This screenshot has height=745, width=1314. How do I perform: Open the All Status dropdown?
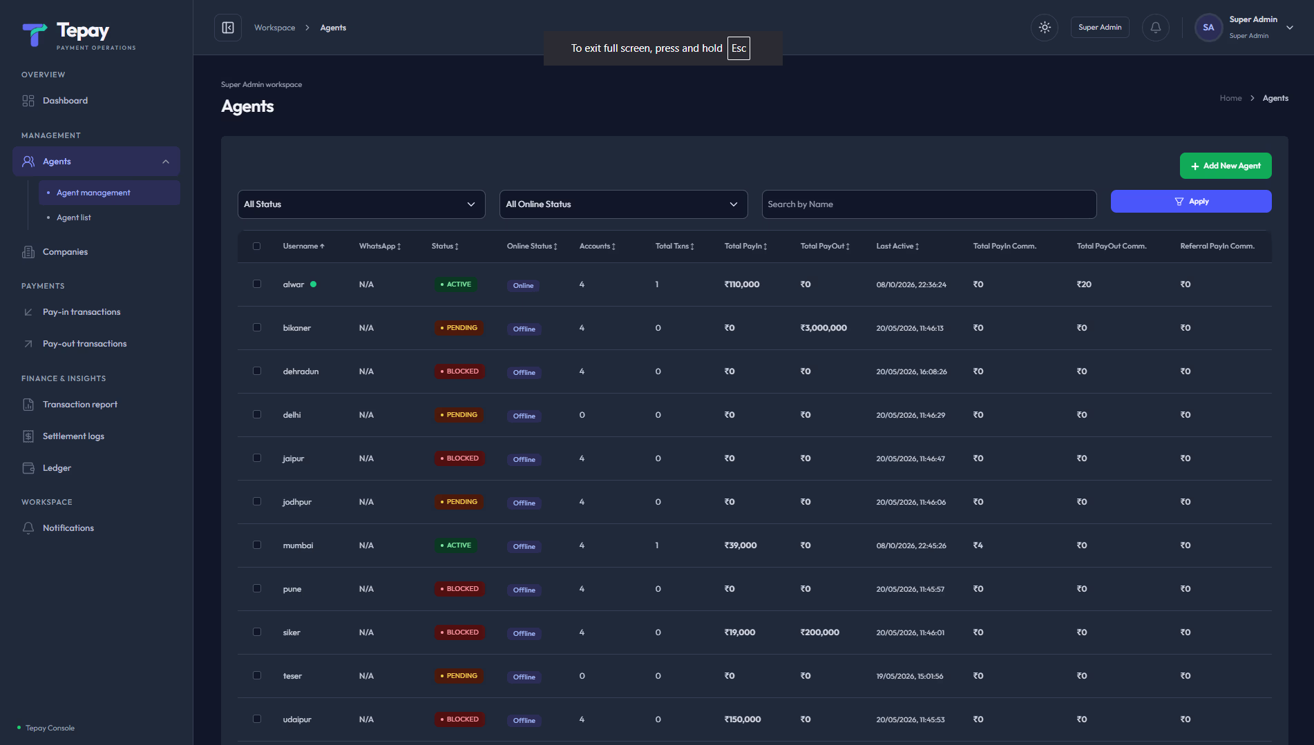(x=361, y=204)
